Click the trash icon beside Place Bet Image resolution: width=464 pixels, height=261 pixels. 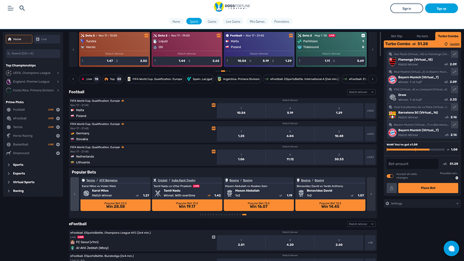391,188
